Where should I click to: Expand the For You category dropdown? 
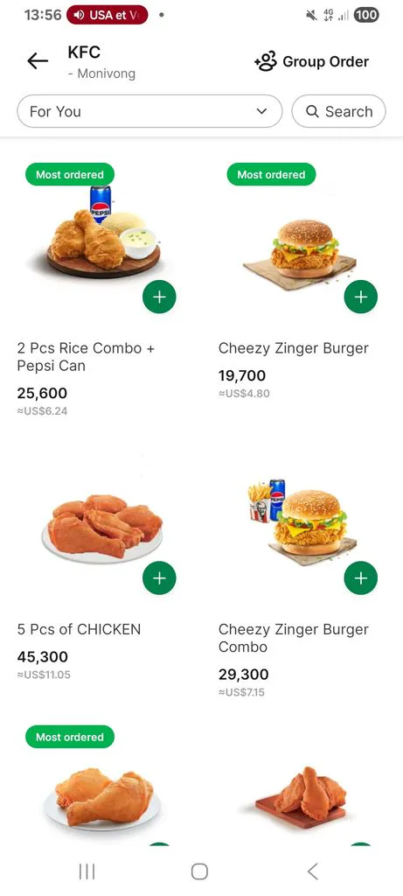[149, 111]
